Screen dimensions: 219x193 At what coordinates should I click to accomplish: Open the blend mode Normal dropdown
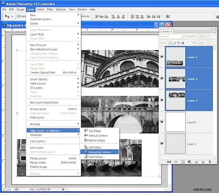pos(173,37)
